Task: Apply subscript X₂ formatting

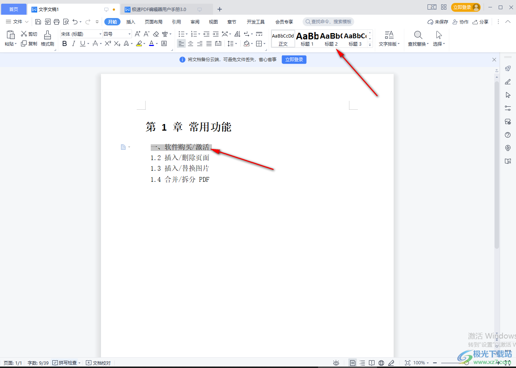Action: pos(117,43)
